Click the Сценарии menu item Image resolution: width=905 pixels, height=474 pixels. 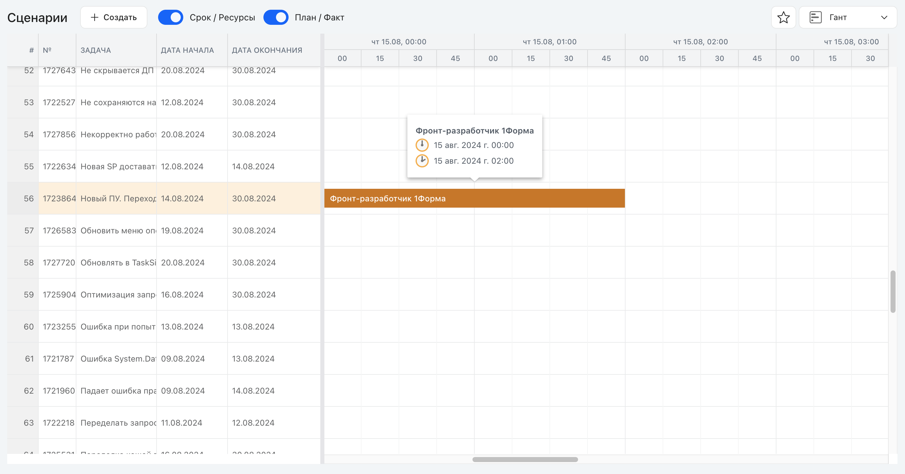[x=38, y=17]
